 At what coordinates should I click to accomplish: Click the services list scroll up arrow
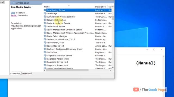[x=113, y=6]
